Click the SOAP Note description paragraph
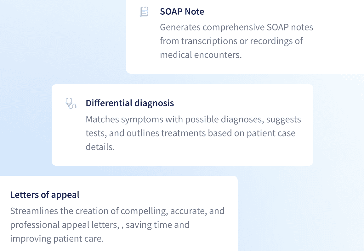364x251 pixels. click(237, 41)
